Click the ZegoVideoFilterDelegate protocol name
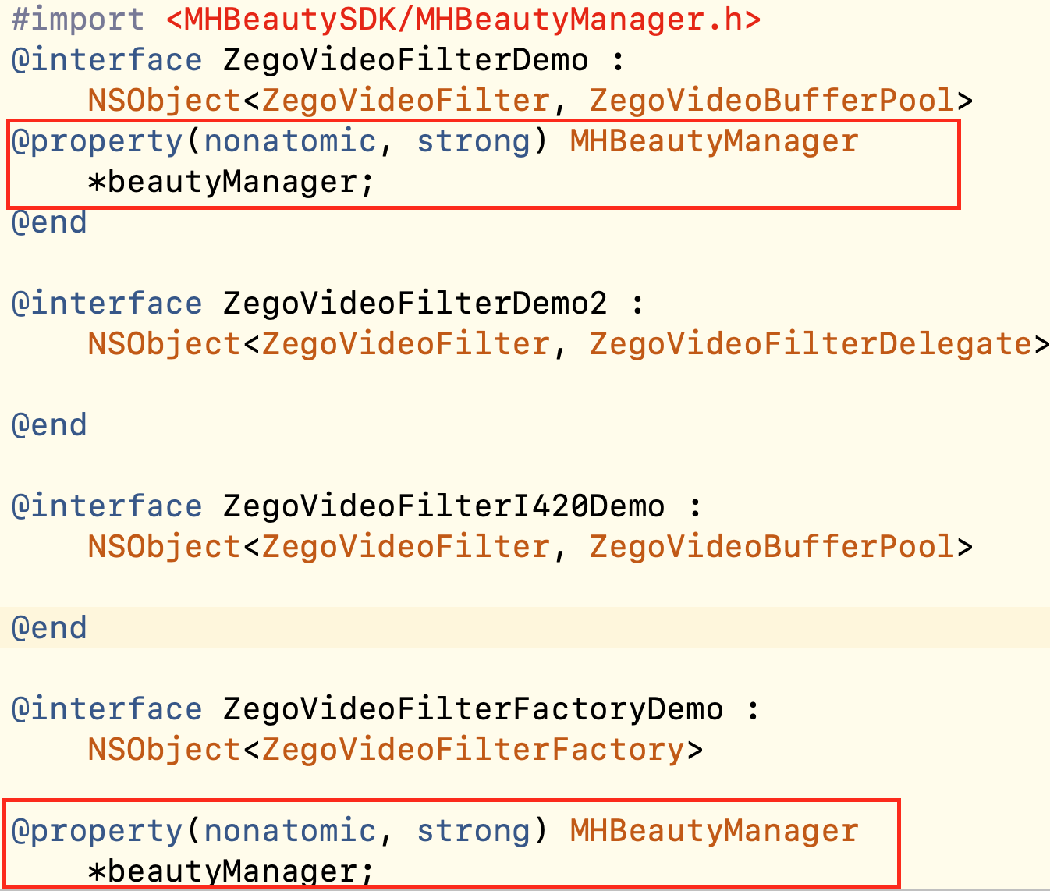The image size is (1050, 891). [811, 344]
